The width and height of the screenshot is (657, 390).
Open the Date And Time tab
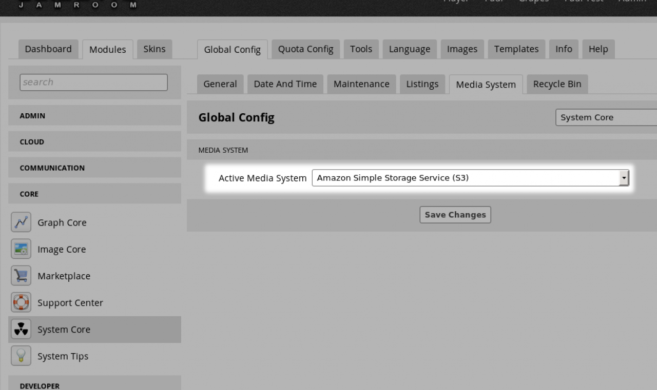[285, 84]
